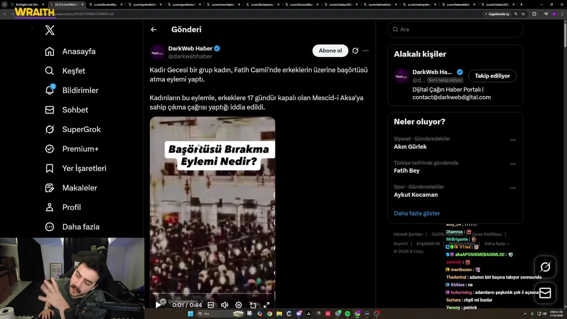Open Erişilebilirlik footer link
The width and height of the screenshot is (567, 319).
pos(428,243)
